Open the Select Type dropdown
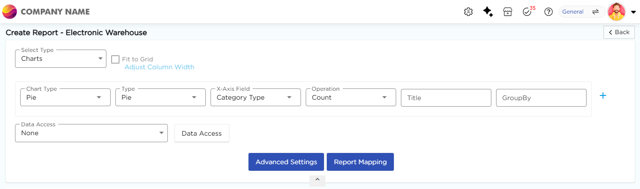The image size is (640, 189). pyautogui.click(x=60, y=59)
